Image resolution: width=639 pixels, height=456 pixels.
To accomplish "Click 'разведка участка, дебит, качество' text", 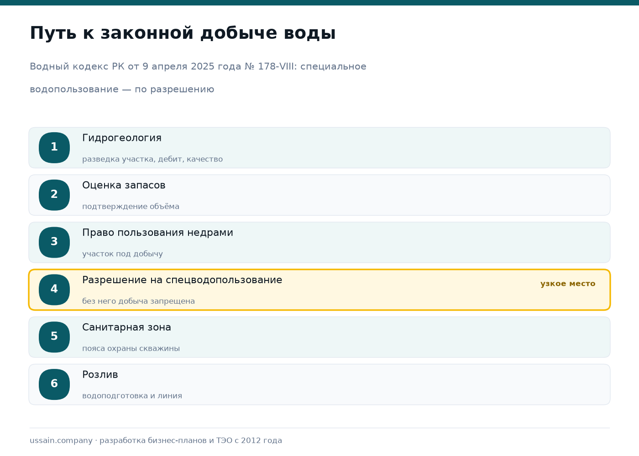I will point(152,159).
